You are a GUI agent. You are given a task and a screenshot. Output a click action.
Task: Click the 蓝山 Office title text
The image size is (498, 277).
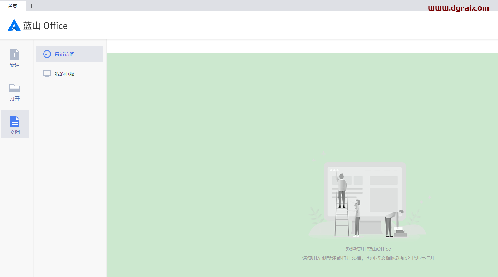coord(45,26)
